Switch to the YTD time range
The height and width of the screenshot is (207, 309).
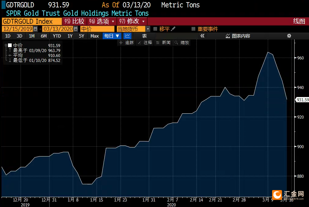[57, 36]
